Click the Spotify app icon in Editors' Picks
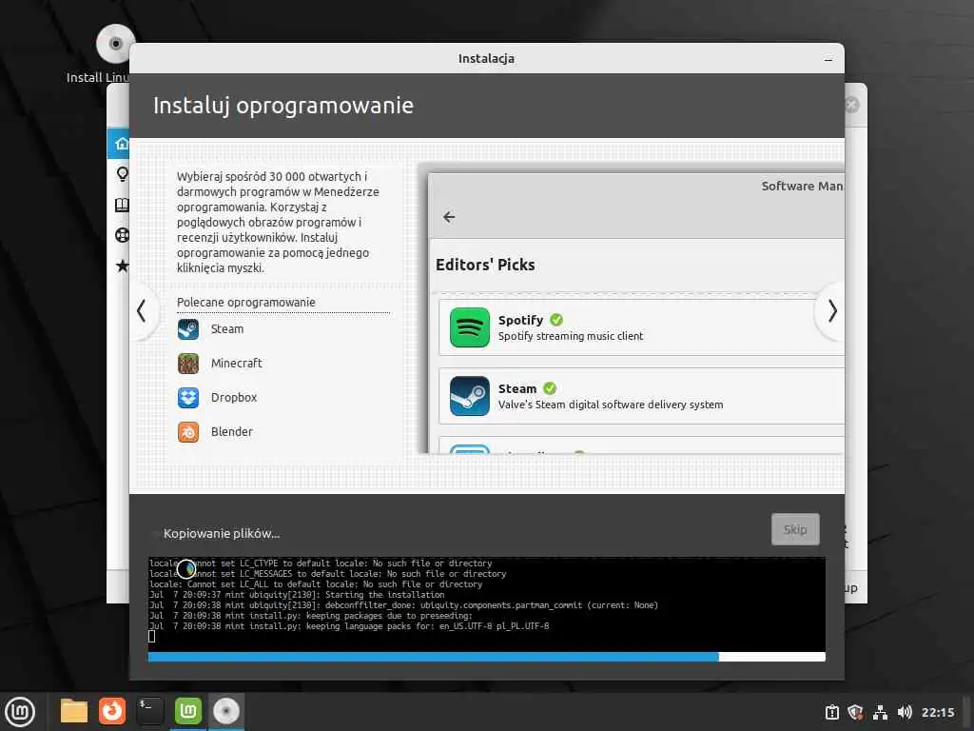Viewport: 974px width, 731px height. pyautogui.click(x=470, y=327)
